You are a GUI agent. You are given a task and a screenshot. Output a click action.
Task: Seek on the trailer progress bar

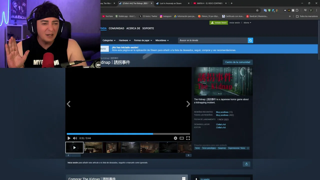[128, 134]
